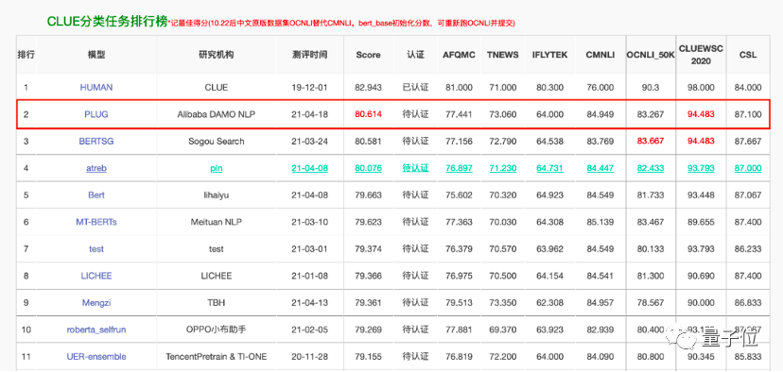Select the TBH institution cell

[x=217, y=303]
